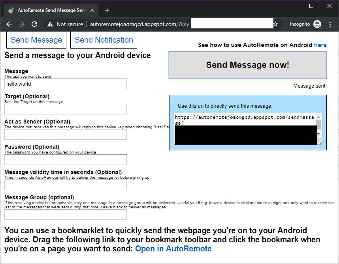This screenshot has width=339, height=264.
Task: Click the URL box scrollbar down arrow
Action: pos(319,134)
